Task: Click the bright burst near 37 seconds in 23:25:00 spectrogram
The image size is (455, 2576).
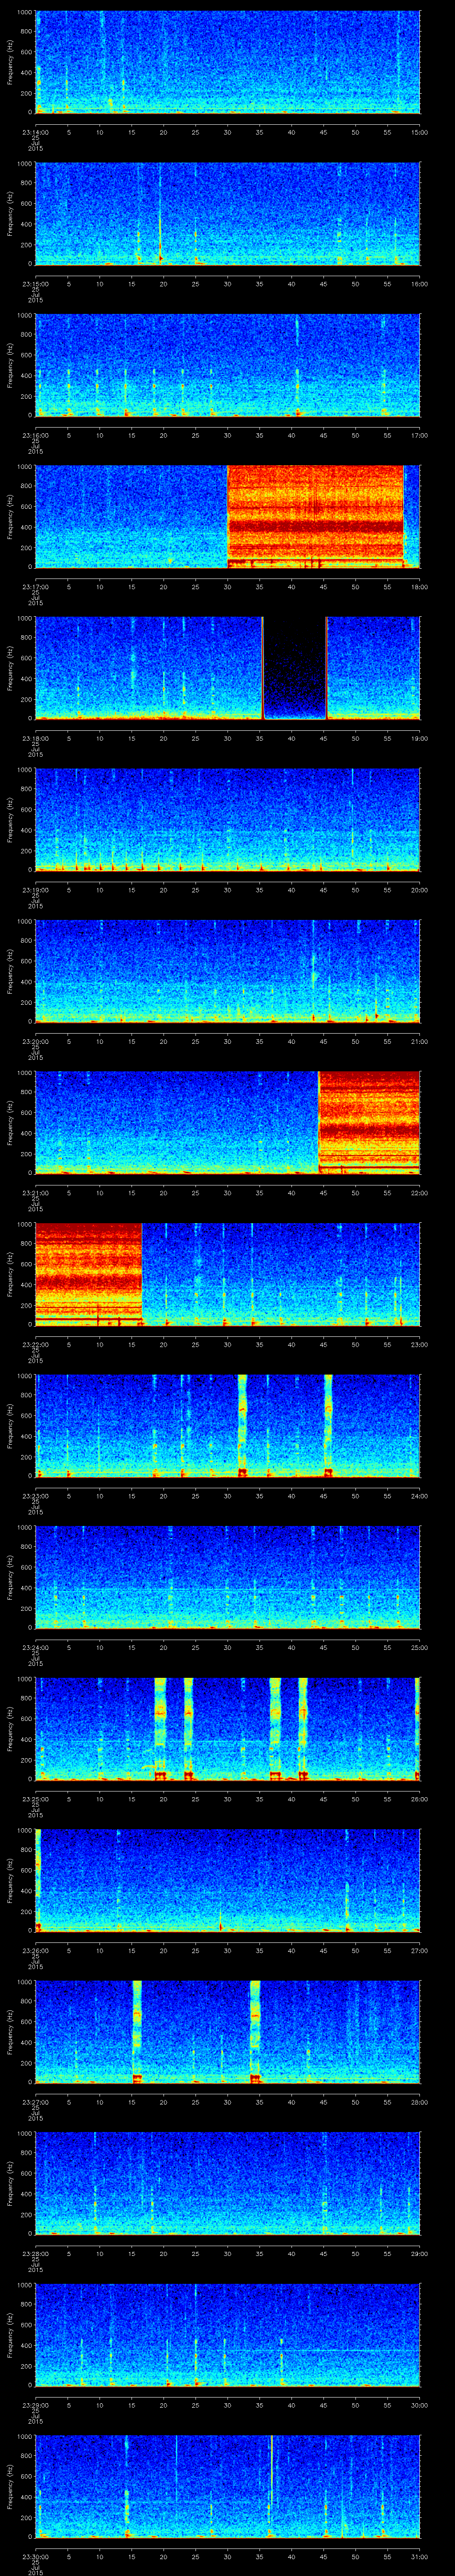Action: coord(275,1728)
